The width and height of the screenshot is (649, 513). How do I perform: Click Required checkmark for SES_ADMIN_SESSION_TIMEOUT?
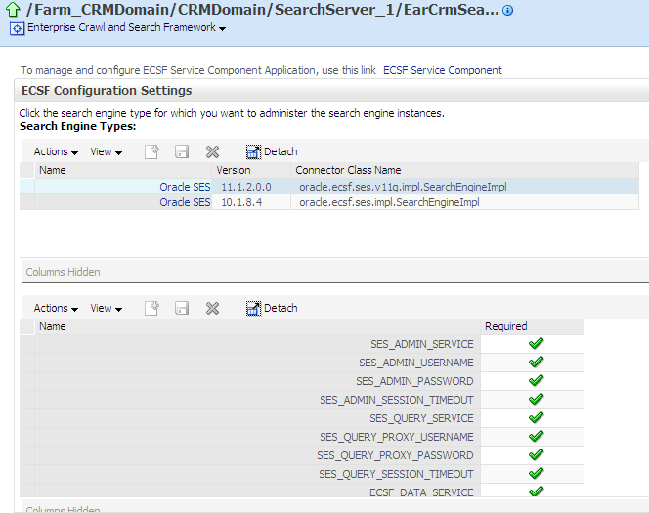tap(536, 400)
